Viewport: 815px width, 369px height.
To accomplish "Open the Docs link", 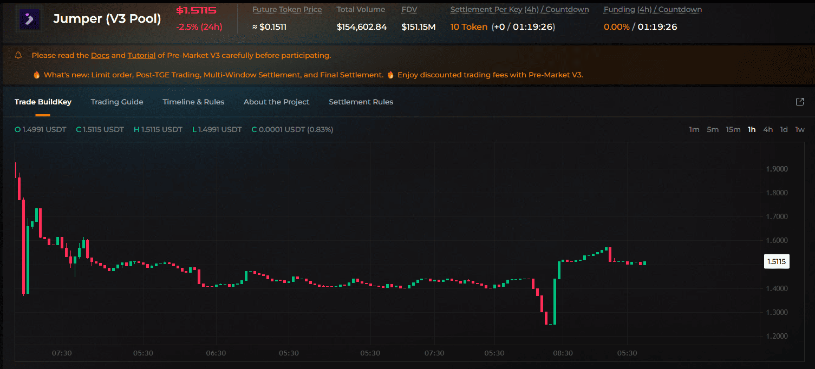I will coord(100,55).
